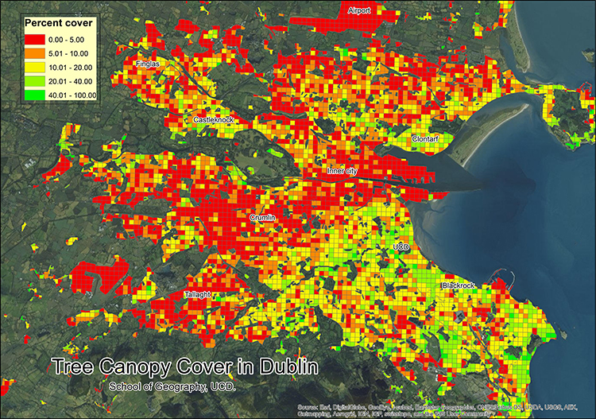596x419 pixels.
Task: Click the Castleknock map label
Action: pos(214,119)
